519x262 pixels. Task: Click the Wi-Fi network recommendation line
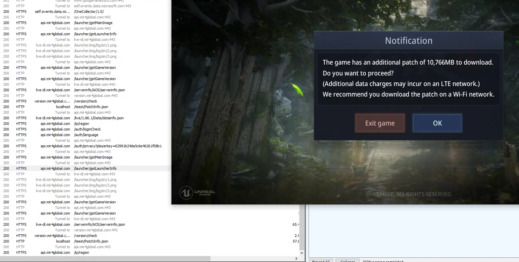click(408, 94)
